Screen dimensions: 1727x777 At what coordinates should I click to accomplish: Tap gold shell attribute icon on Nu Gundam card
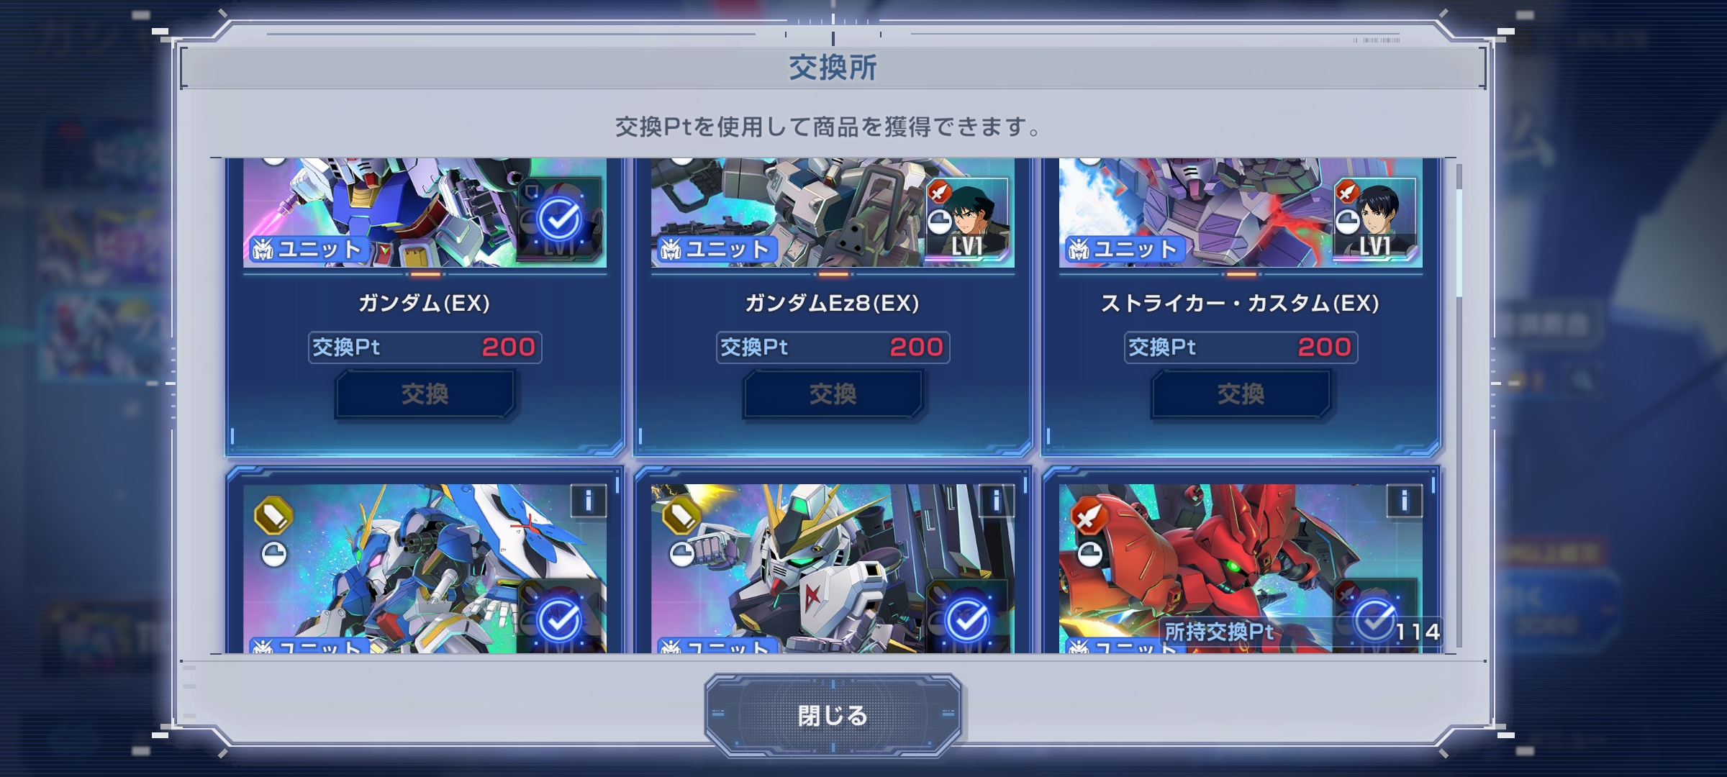[681, 516]
